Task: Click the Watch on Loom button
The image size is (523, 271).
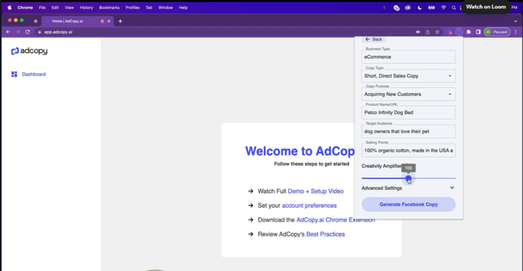Action: [486, 7]
